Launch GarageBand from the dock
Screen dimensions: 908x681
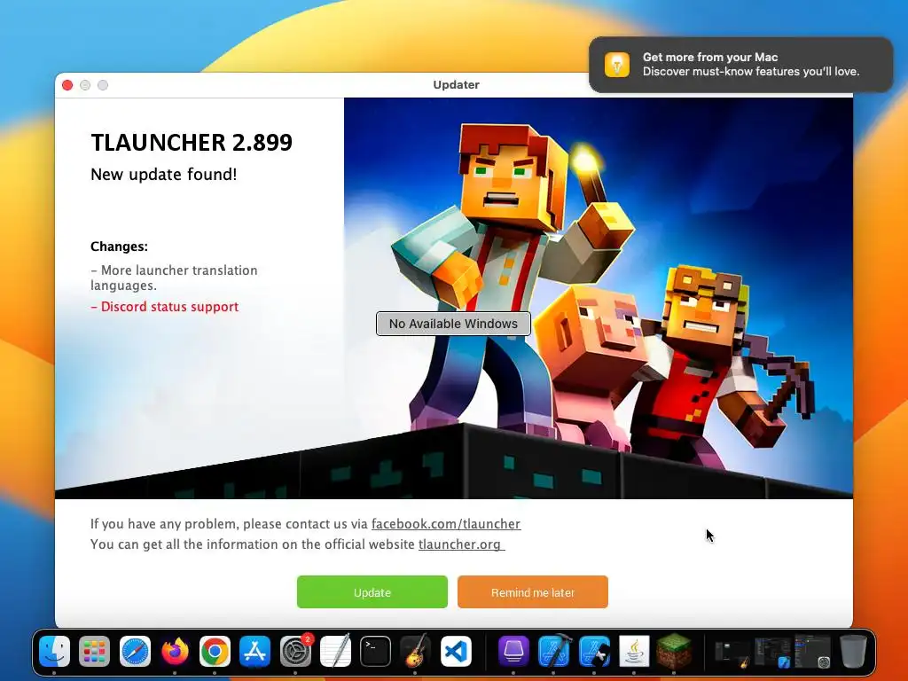click(x=415, y=652)
